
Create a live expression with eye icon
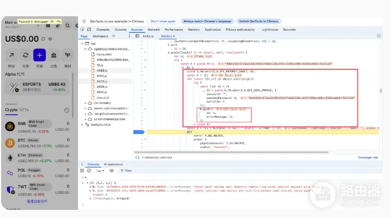(112, 171)
